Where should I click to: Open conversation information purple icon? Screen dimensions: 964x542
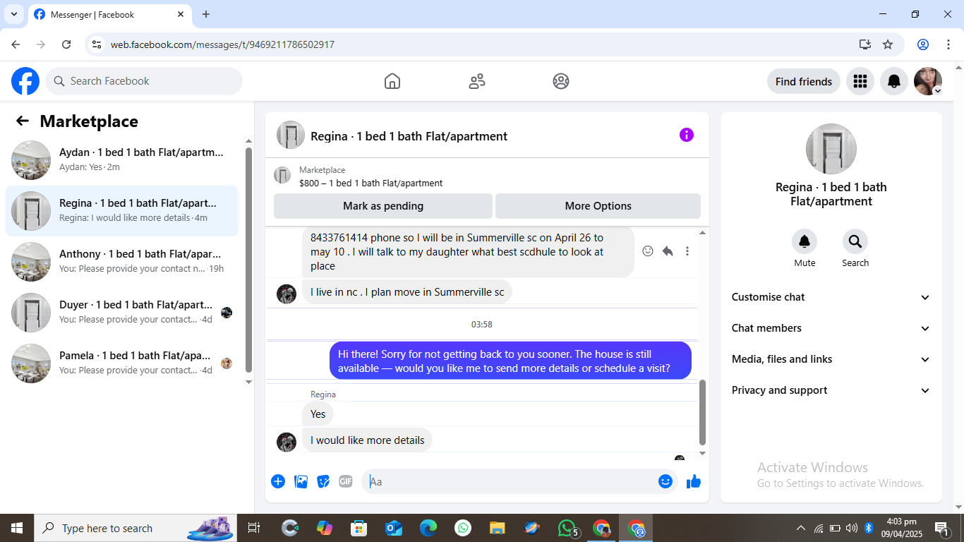click(687, 135)
